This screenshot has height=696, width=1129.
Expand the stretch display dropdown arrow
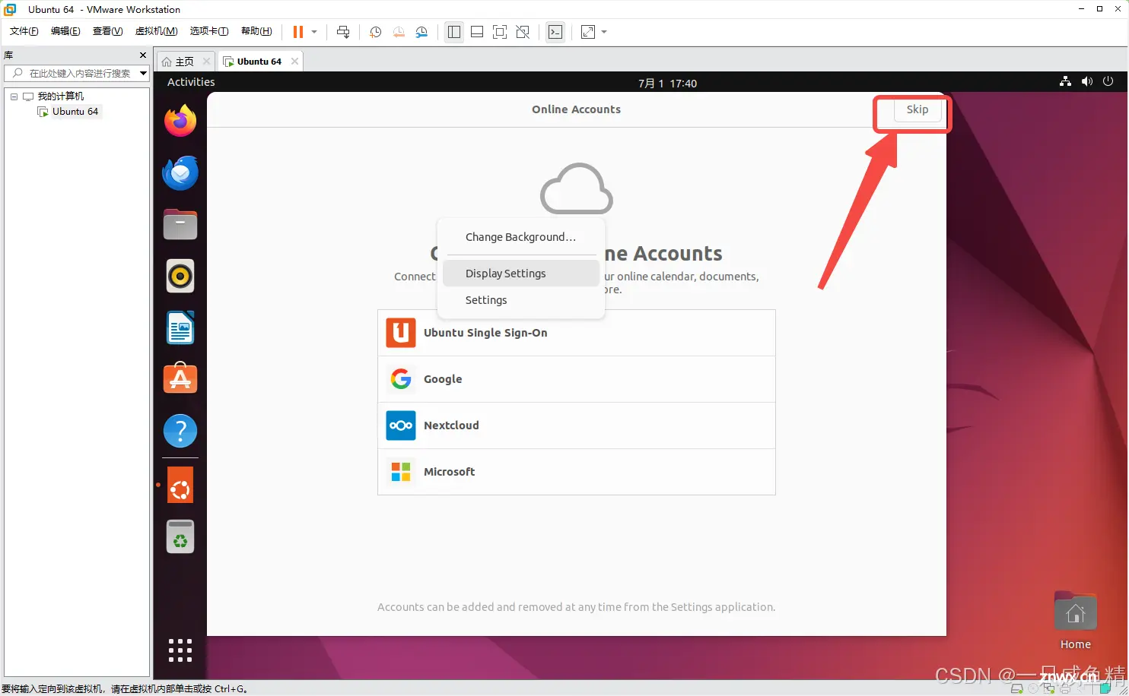604,32
